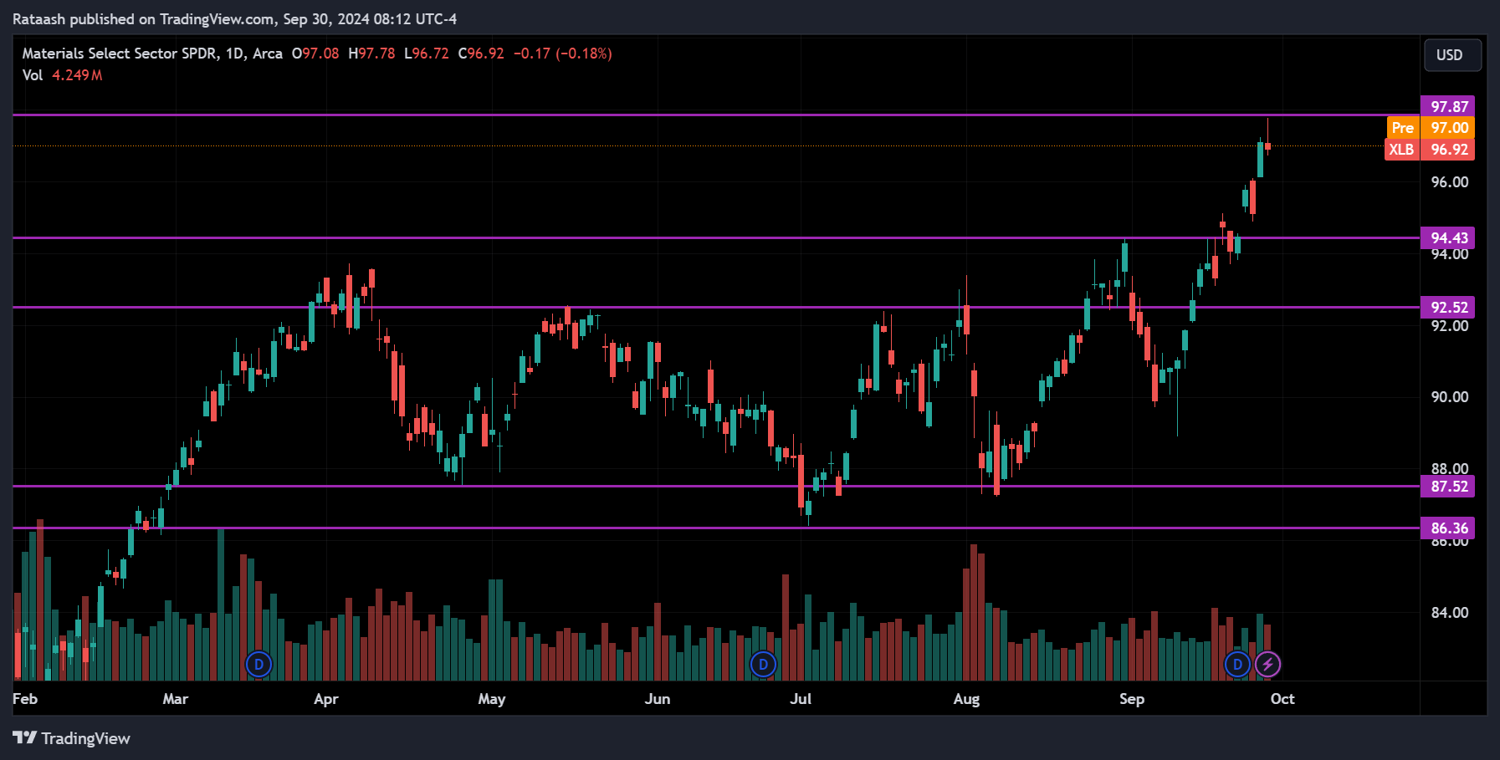Click the May label on time axis
This screenshot has width=1500, height=760.
coord(492,699)
